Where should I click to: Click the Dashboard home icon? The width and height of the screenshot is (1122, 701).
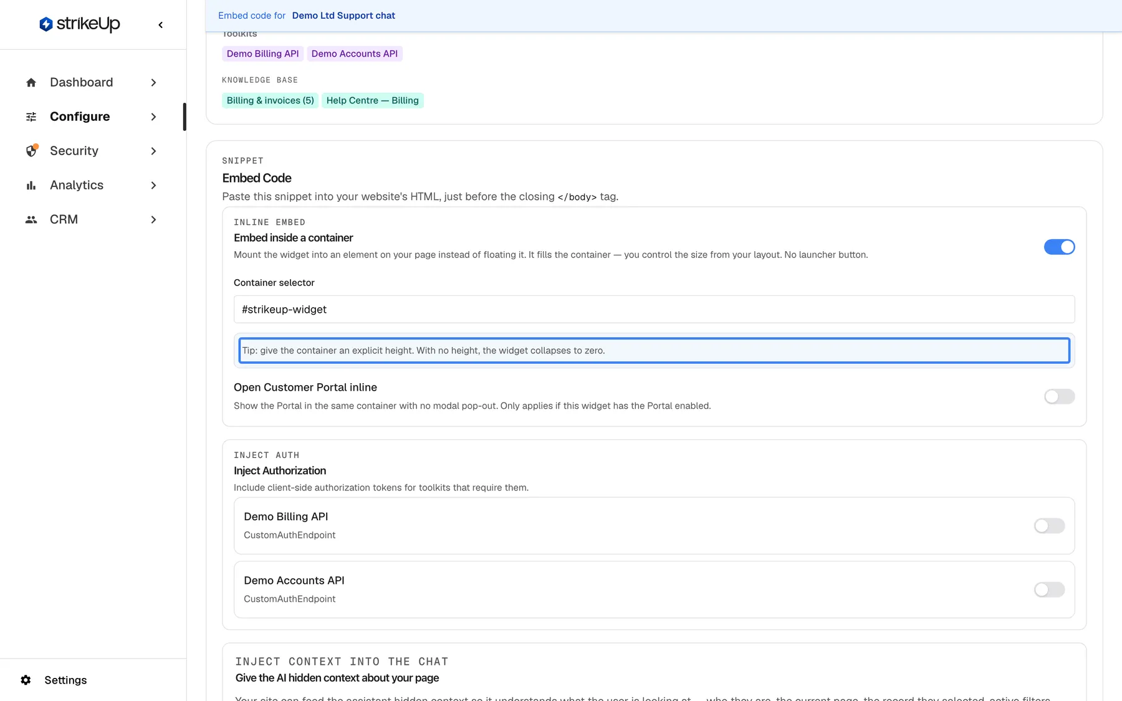tap(31, 82)
